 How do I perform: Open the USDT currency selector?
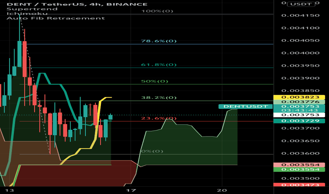pos(301,4)
